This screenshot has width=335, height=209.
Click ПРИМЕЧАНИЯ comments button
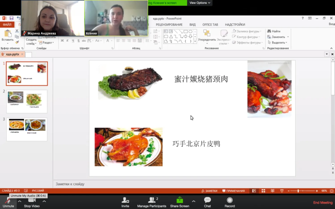pos(234,191)
